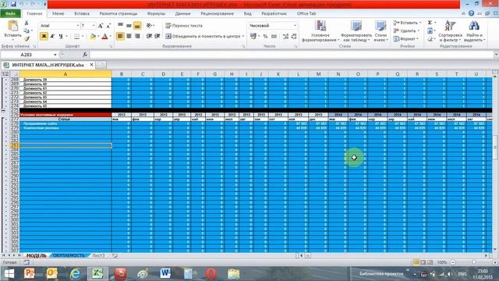This screenshot has width=499, height=281.
Task: Click the Format Painter brush icon
Action: point(27,38)
